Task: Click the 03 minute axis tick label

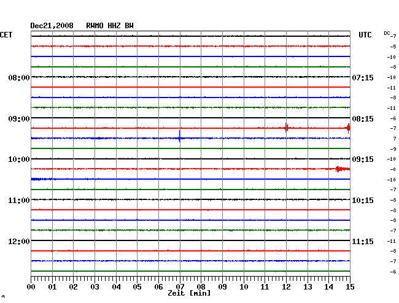Action: coord(95,286)
